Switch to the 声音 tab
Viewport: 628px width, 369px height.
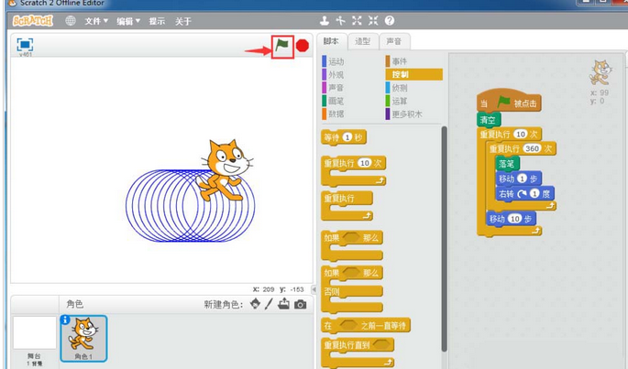(x=392, y=41)
